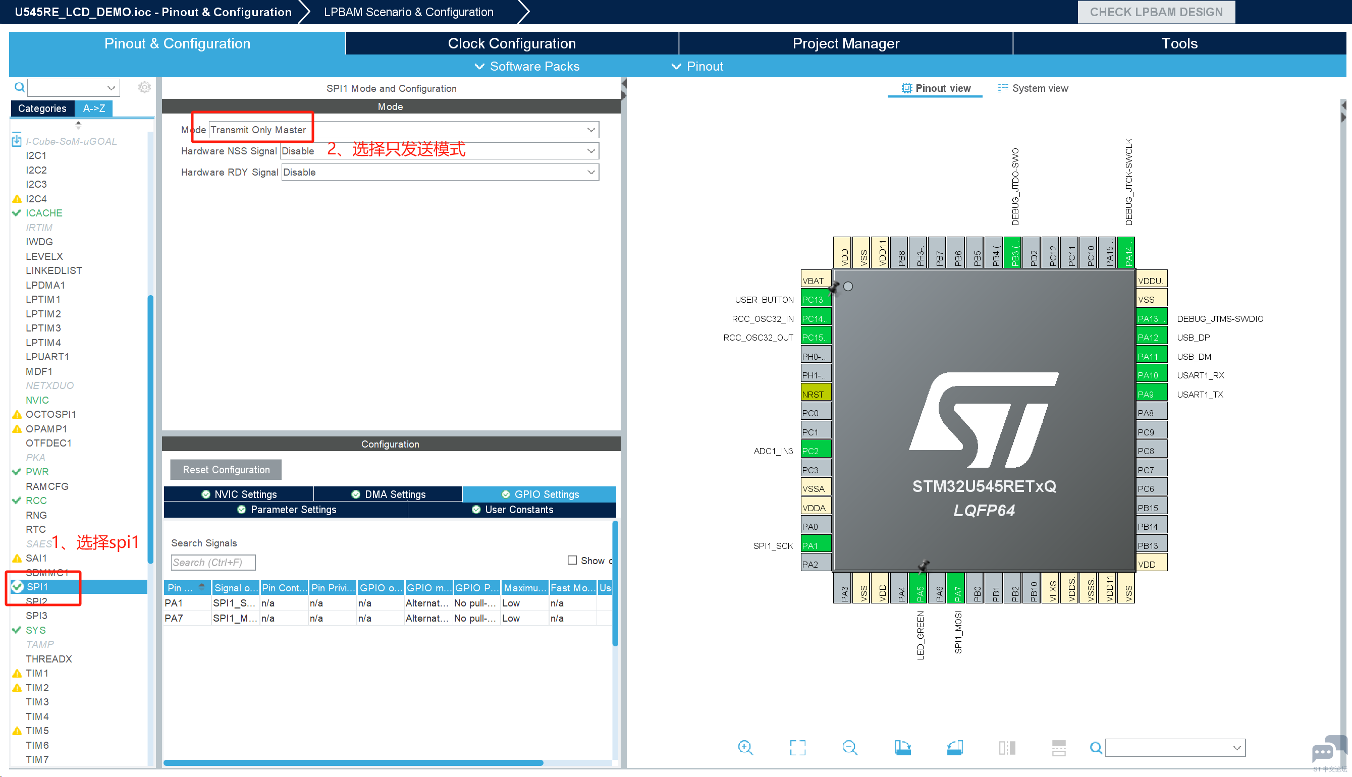The width and height of the screenshot is (1352, 777).
Task: Click the zoom out icon under the pinout
Action: [x=850, y=748]
